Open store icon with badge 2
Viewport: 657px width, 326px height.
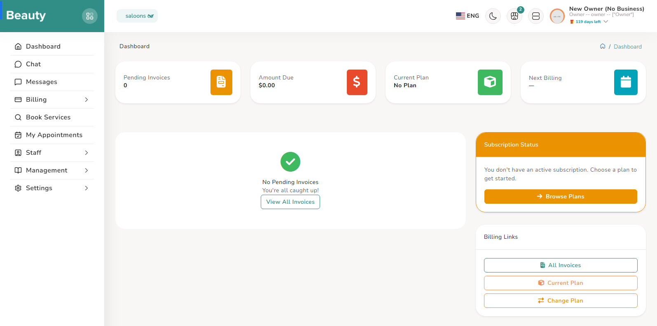pos(514,16)
